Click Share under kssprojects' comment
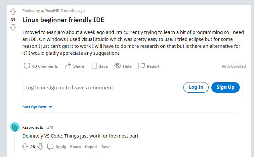 75,147
